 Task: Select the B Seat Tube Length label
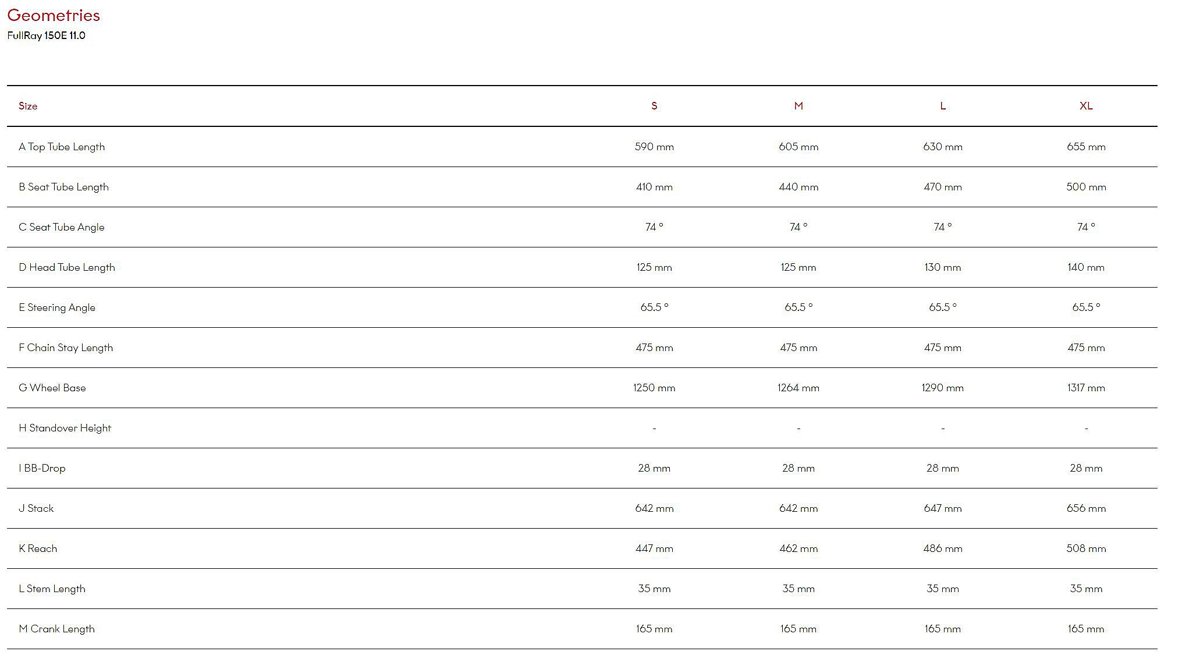pos(63,187)
